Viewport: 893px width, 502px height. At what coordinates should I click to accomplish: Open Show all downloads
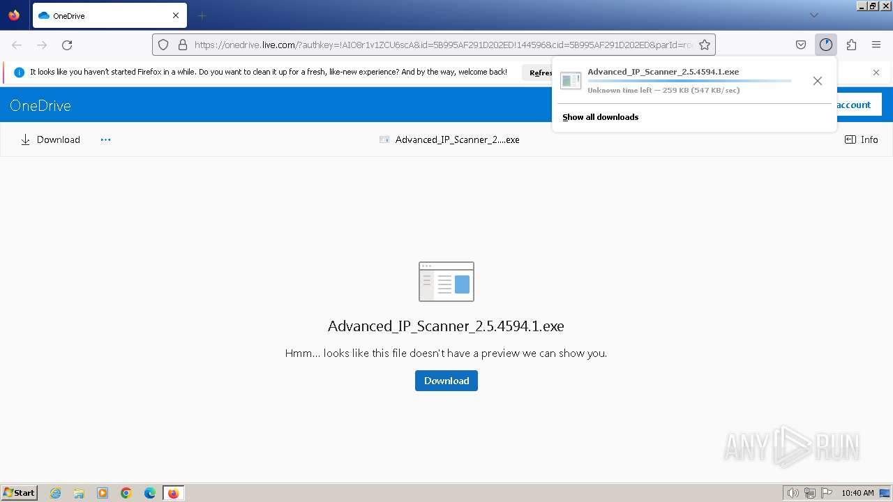[x=601, y=117]
